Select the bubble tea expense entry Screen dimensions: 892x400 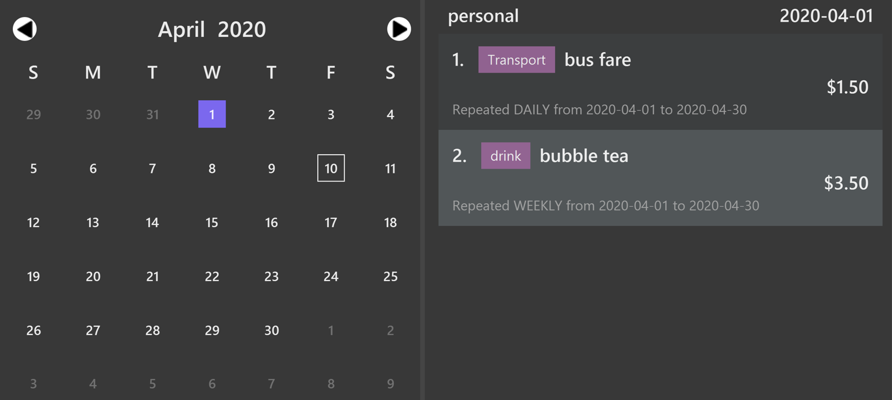[660, 178]
